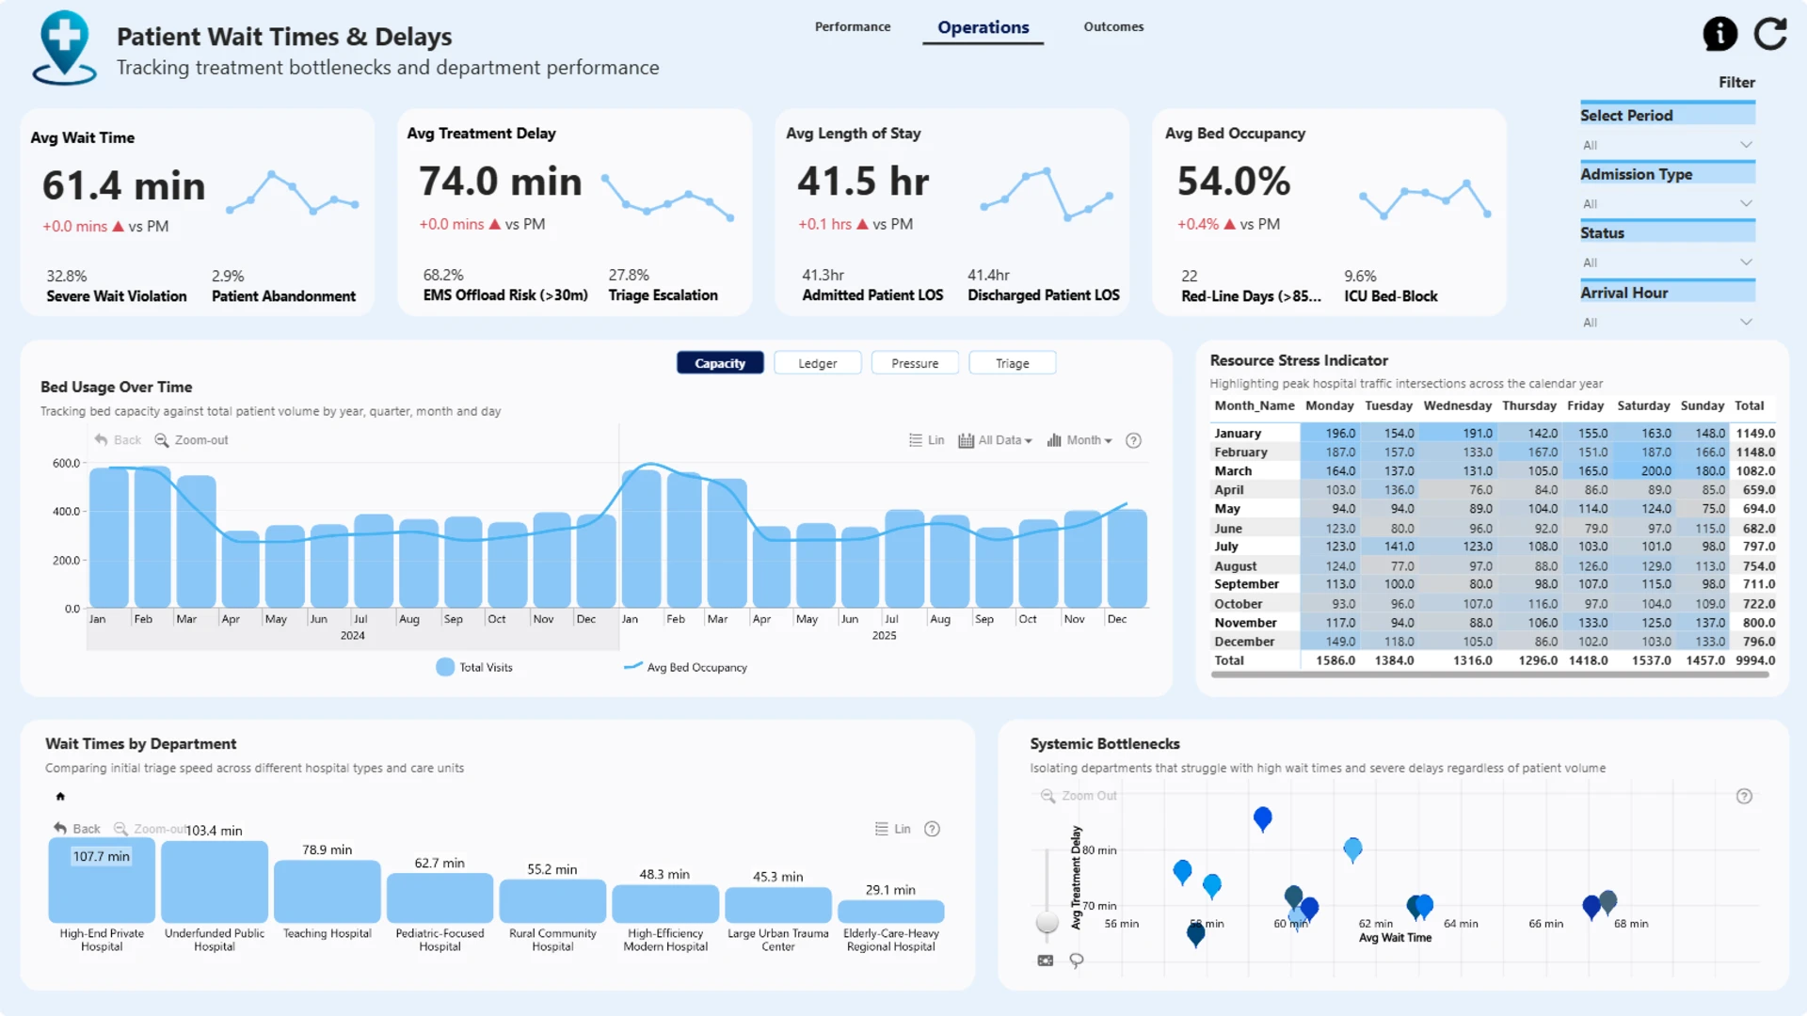Image resolution: width=1807 pixels, height=1016 pixels.
Task: Click the High-End Private Hospital bar
Action: click(102, 881)
